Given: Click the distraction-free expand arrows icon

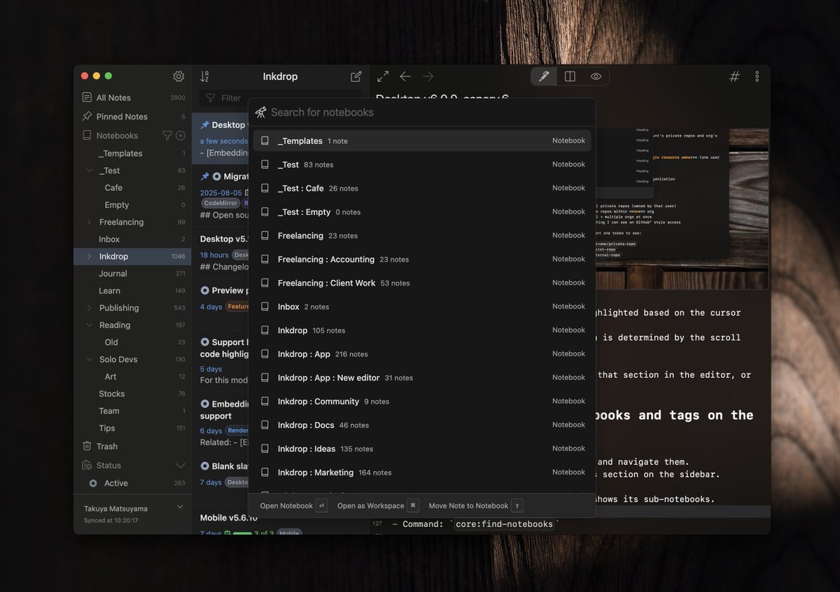Looking at the screenshot, I should pyautogui.click(x=382, y=76).
